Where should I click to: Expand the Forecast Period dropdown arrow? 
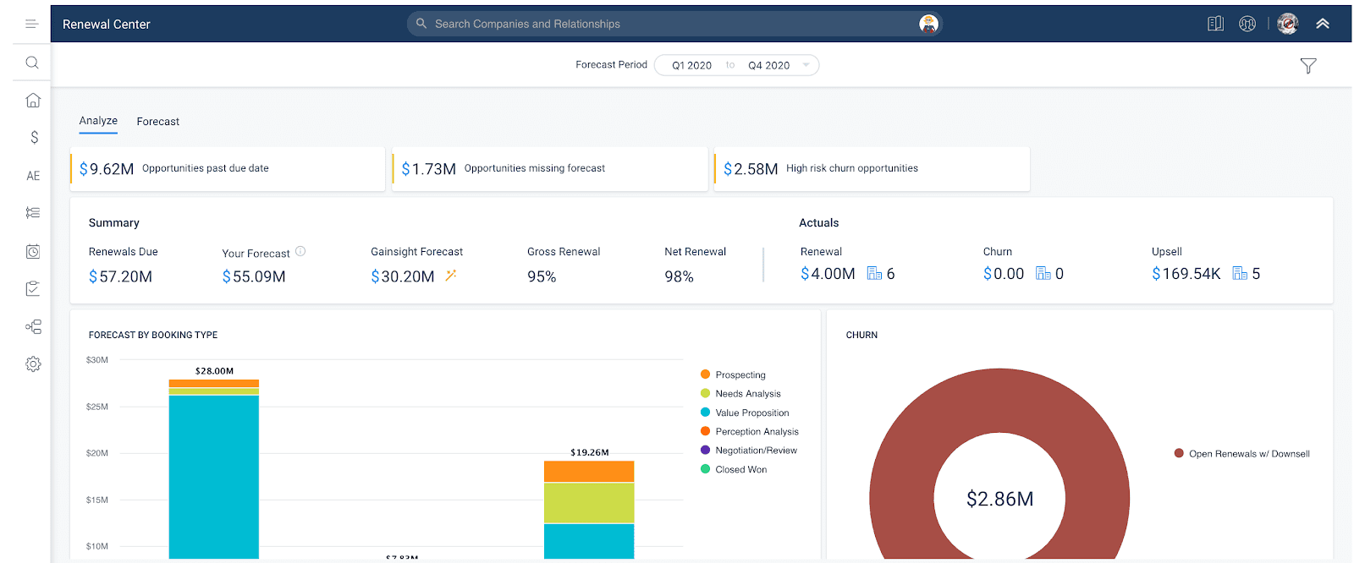pyautogui.click(x=806, y=65)
